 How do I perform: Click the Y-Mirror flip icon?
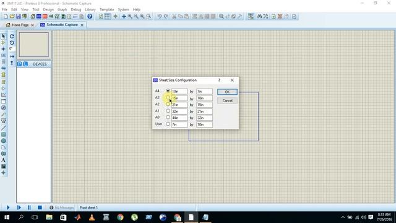click(12, 63)
